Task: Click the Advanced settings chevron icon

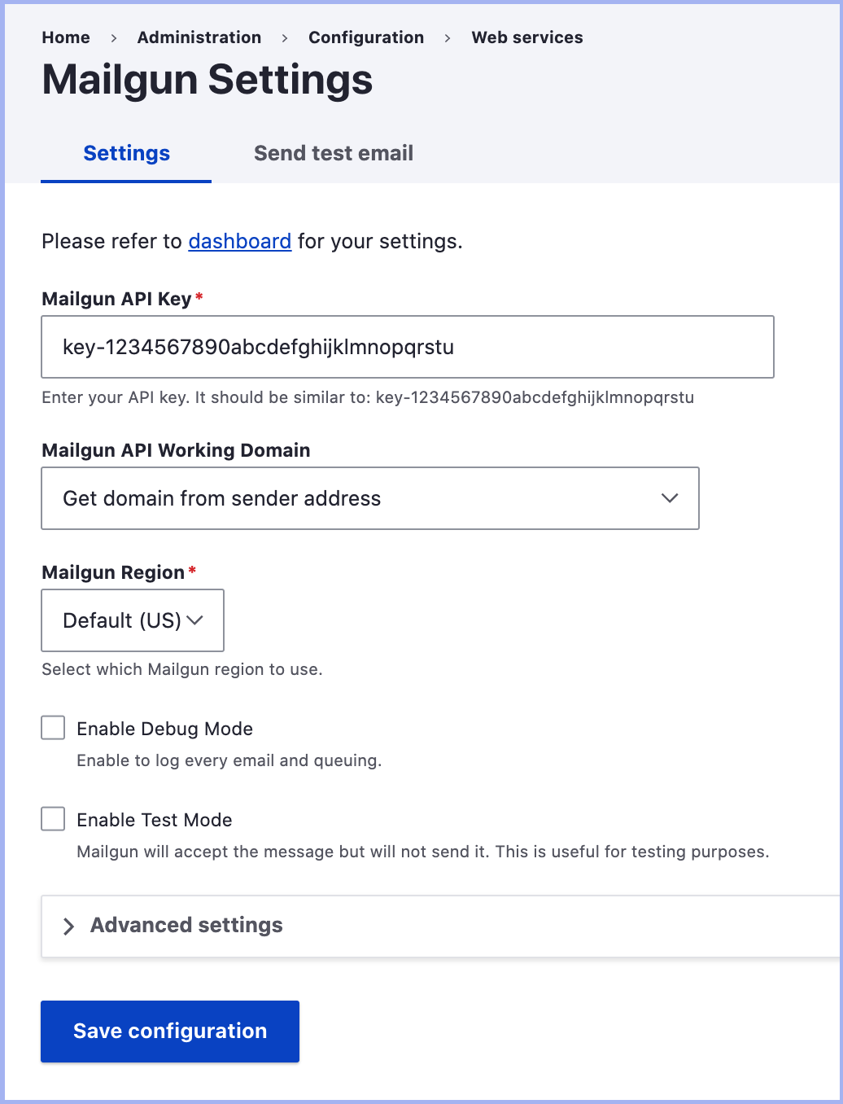Action: (x=69, y=926)
